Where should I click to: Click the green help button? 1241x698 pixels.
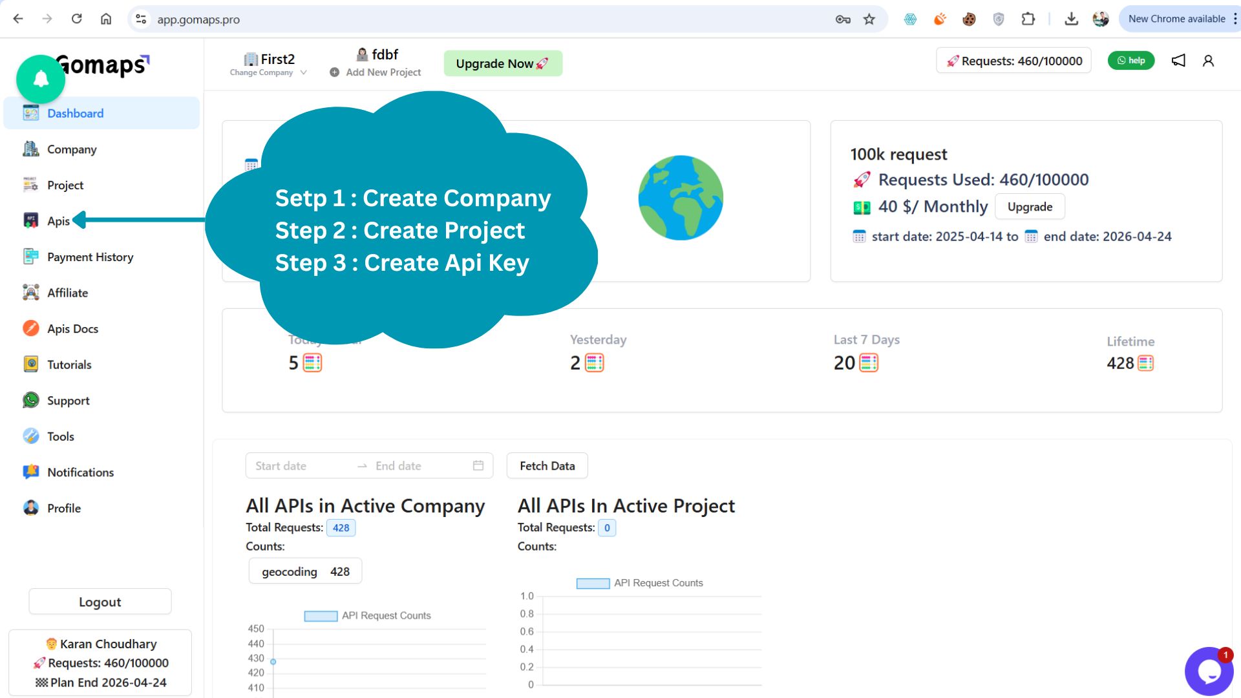pos(1131,60)
